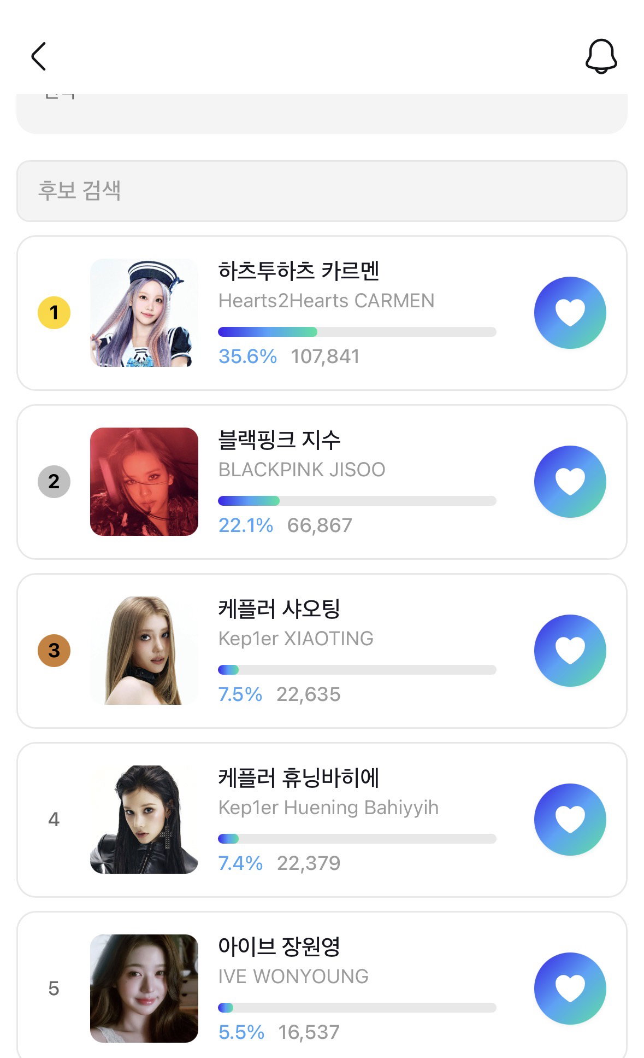The image size is (644, 1058).
Task: Click the partially hidden gray card above search
Action: coord(322,114)
